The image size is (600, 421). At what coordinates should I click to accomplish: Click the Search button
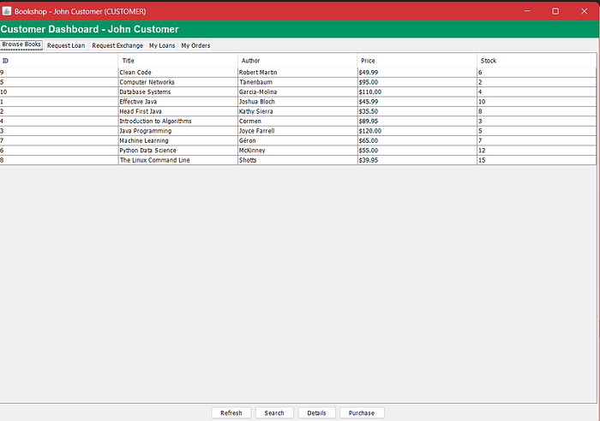click(x=274, y=412)
